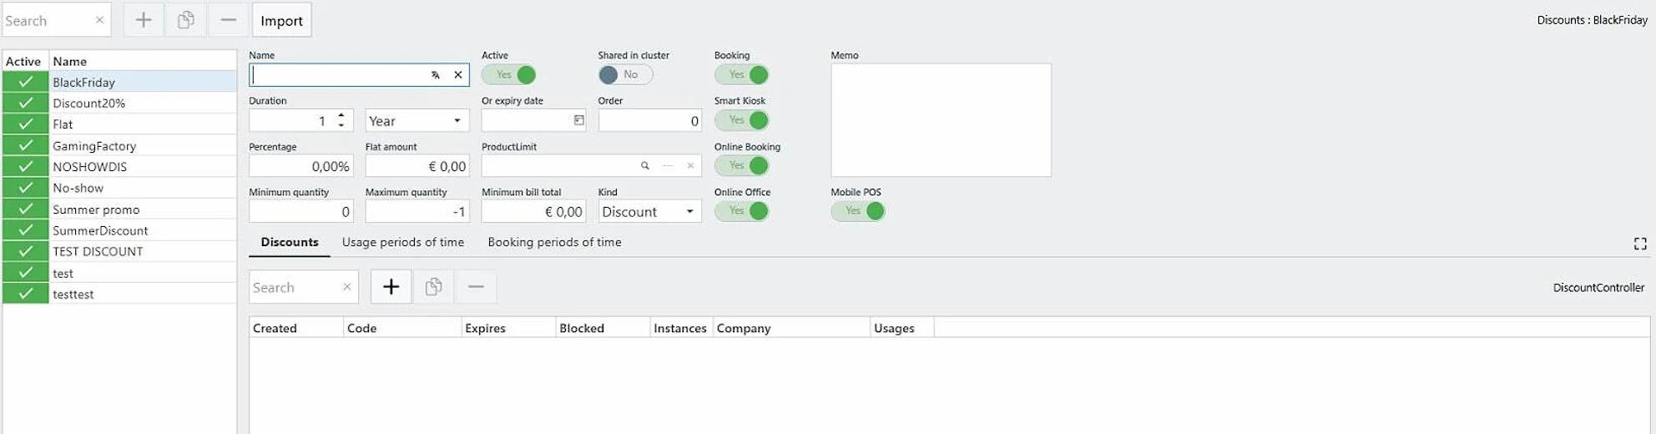Increase Duration with the up stepper arrow
This screenshot has width=1656, height=434.
341,116
